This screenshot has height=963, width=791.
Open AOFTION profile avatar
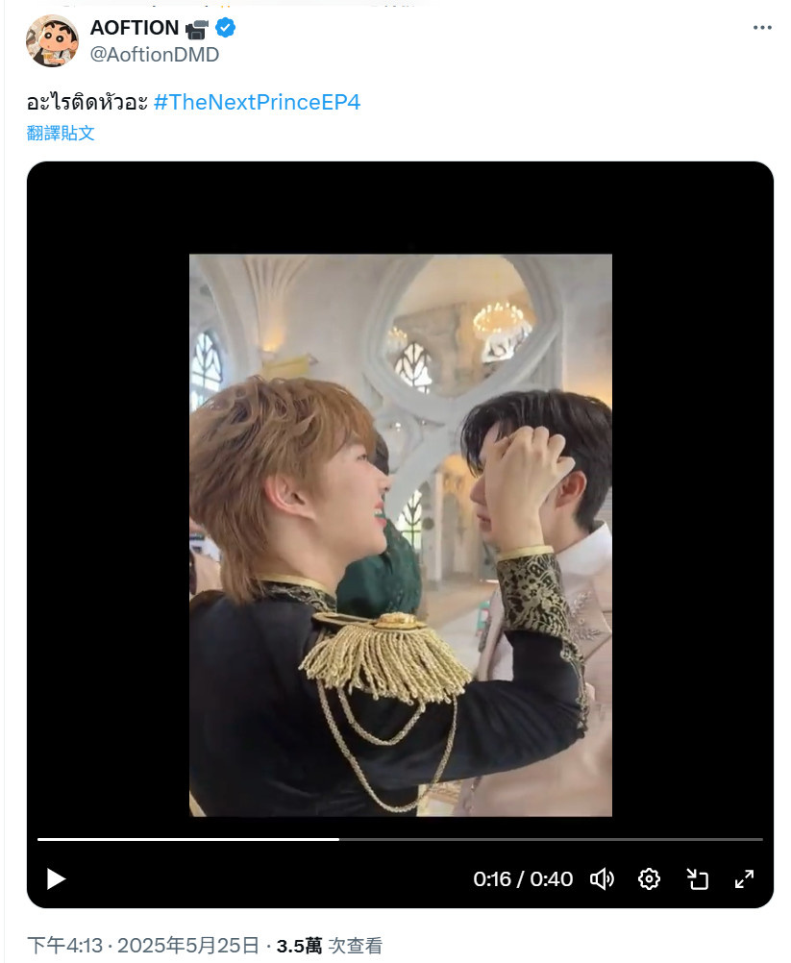tap(52, 40)
